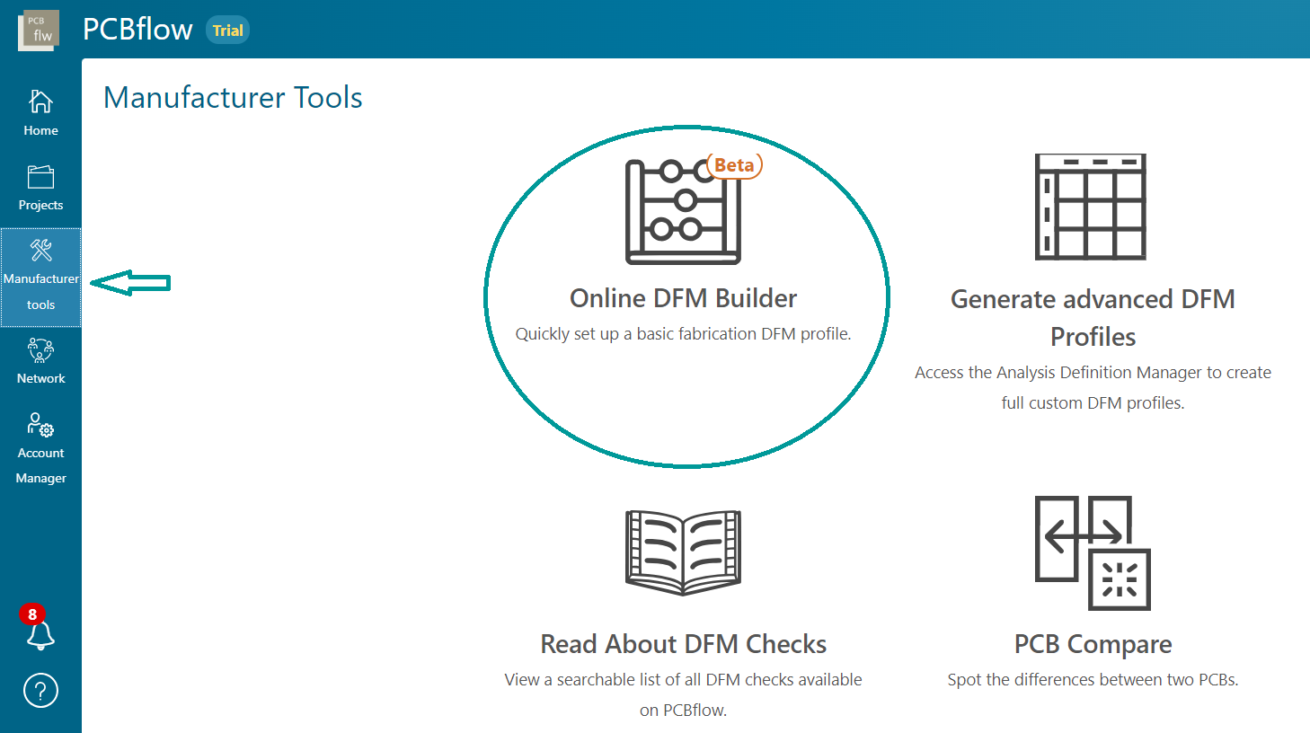Click the PCBflow title text
This screenshot has height=733, width=1310.
point(137,30)
